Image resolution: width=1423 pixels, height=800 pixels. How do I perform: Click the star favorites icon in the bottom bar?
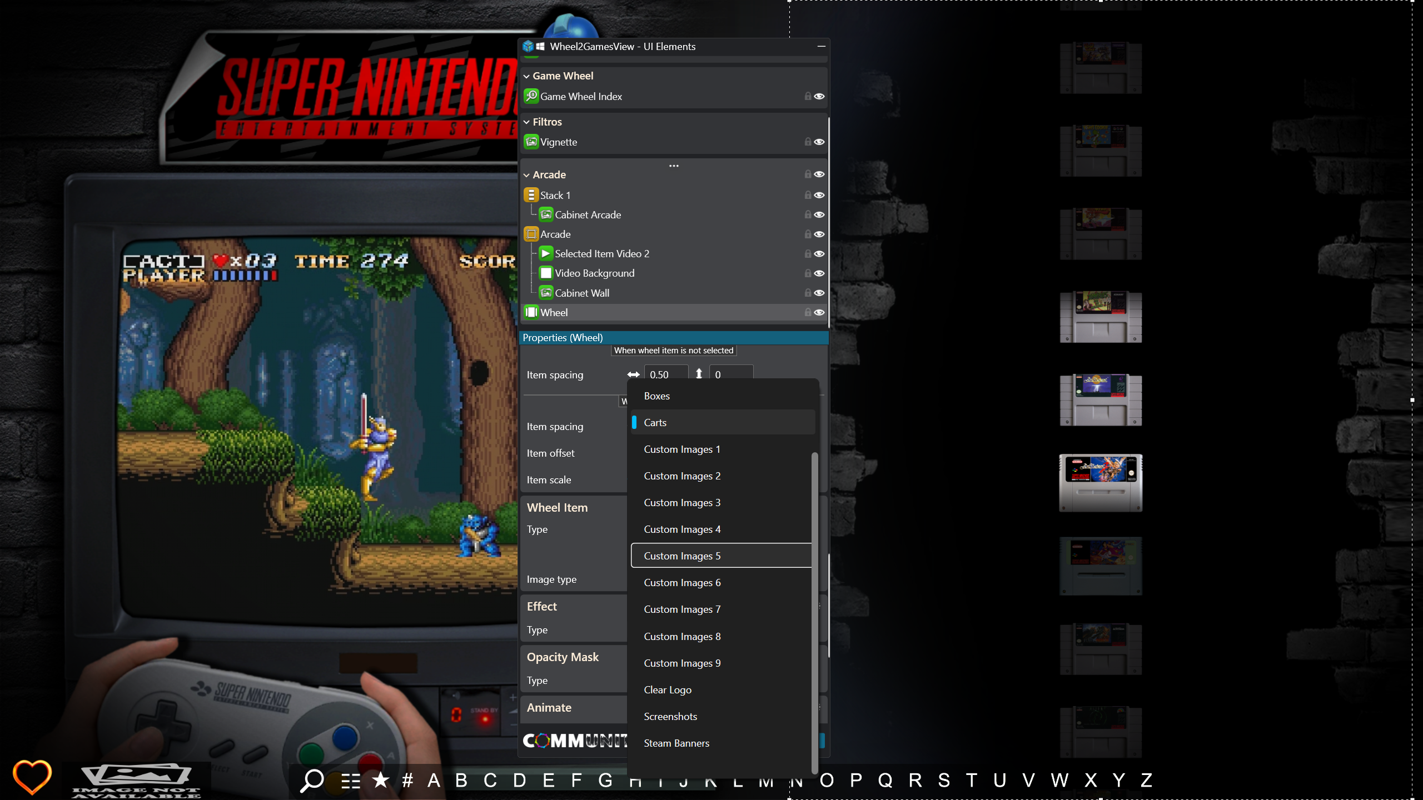(381, 780)
